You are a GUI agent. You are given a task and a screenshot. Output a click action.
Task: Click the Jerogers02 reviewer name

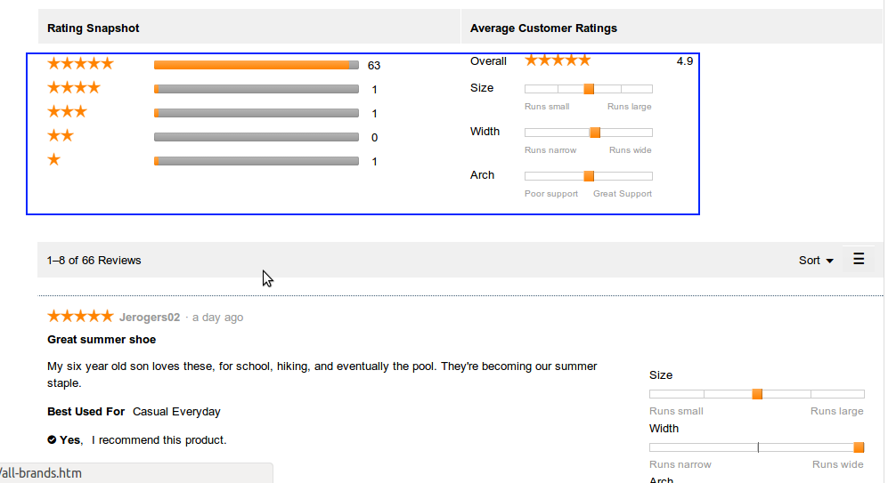point(150,318)
